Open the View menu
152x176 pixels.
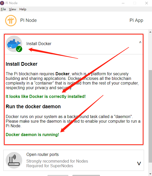pos(12,9)
